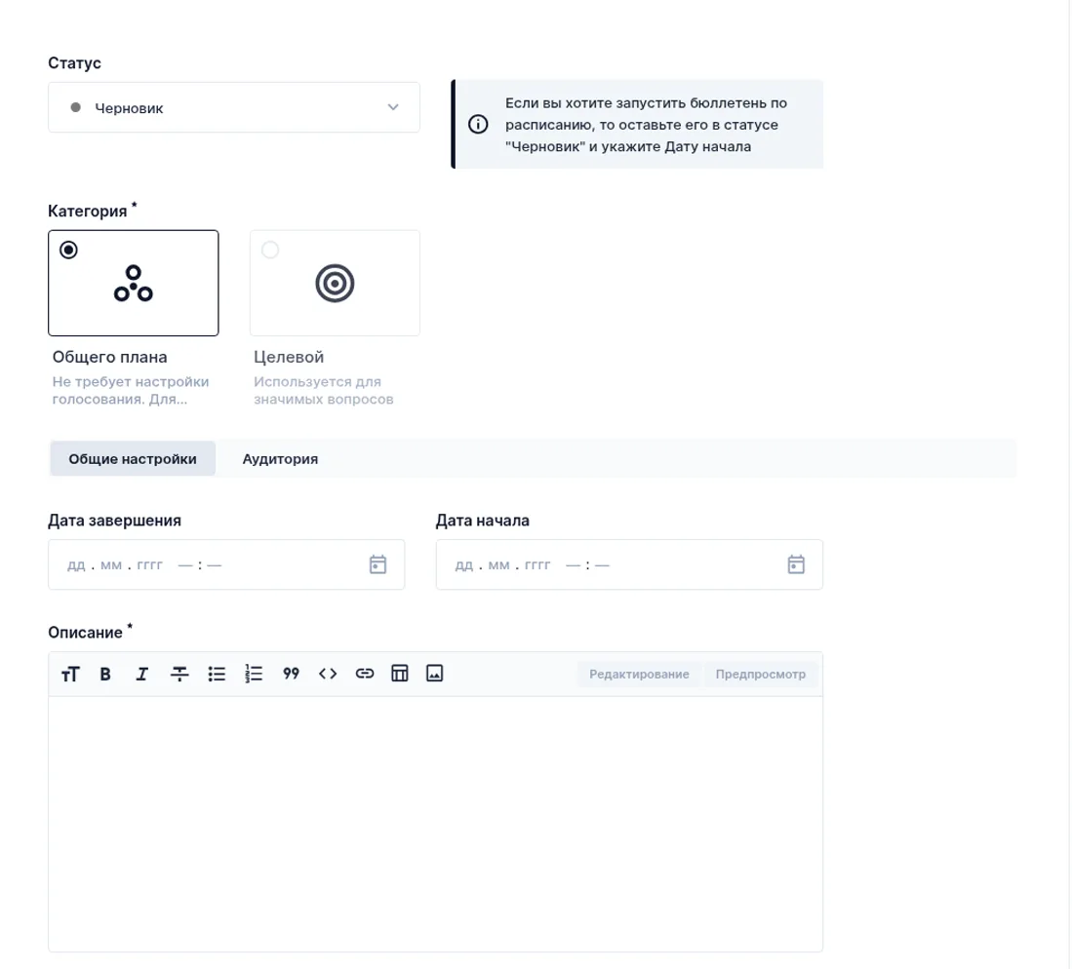The image size is (1073, 969).
Task: Click the schedule hint text about Черновик
Action: click(x=646, y=125)
